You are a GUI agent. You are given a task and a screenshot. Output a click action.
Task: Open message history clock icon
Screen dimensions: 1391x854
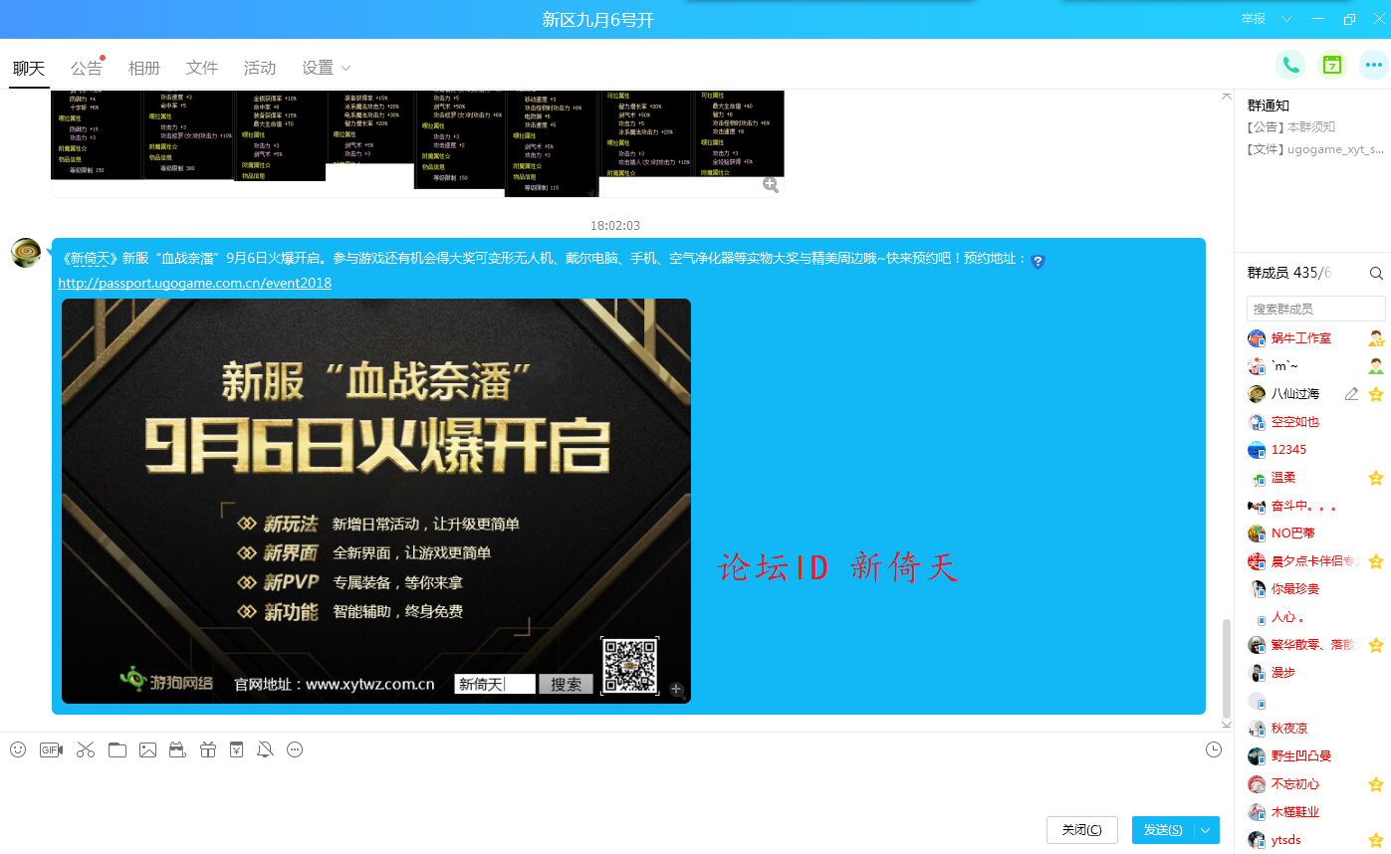(x=1213, y=749)
